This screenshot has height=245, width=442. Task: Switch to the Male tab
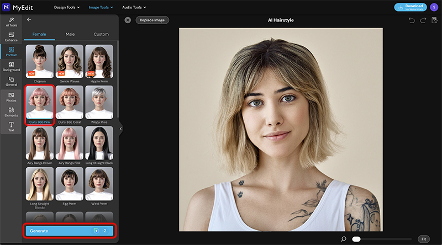(70, 34)
